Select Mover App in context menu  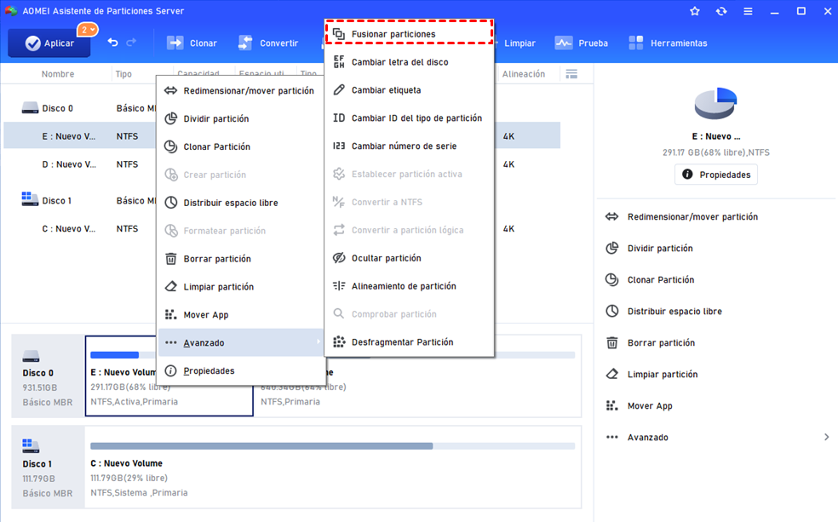(x=240, y=315)
